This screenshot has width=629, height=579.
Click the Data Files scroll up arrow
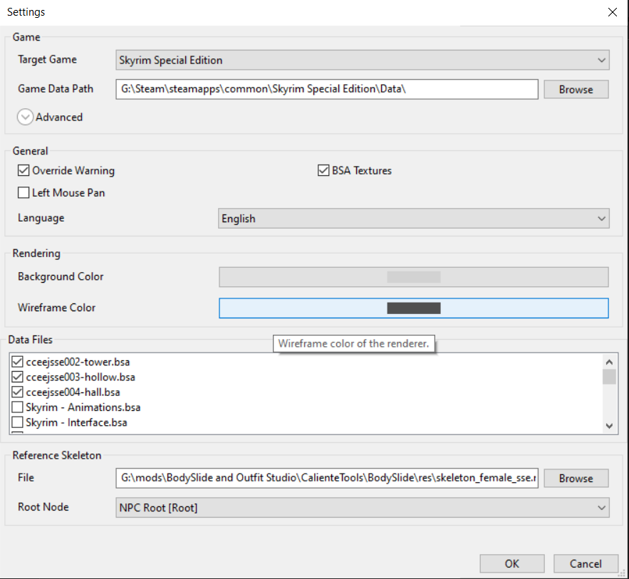click(x=609, y=362)
